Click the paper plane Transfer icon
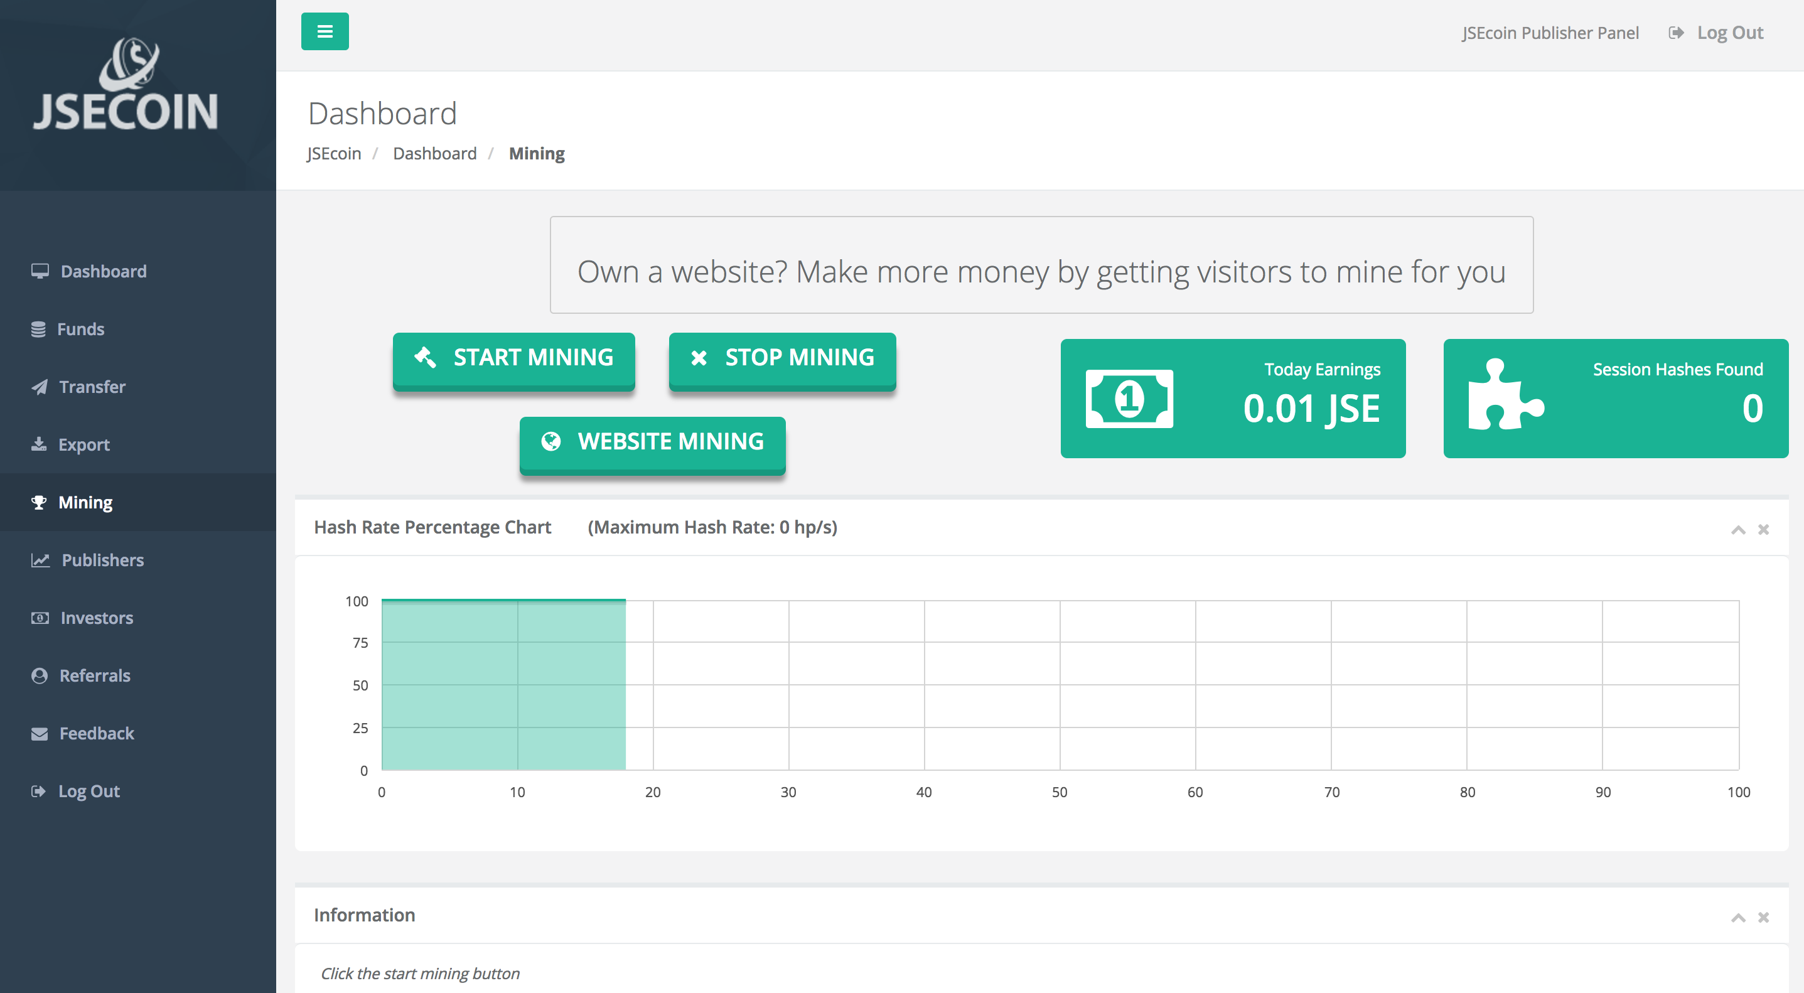This screenshot has width=1804, height=993. (39, 387)
